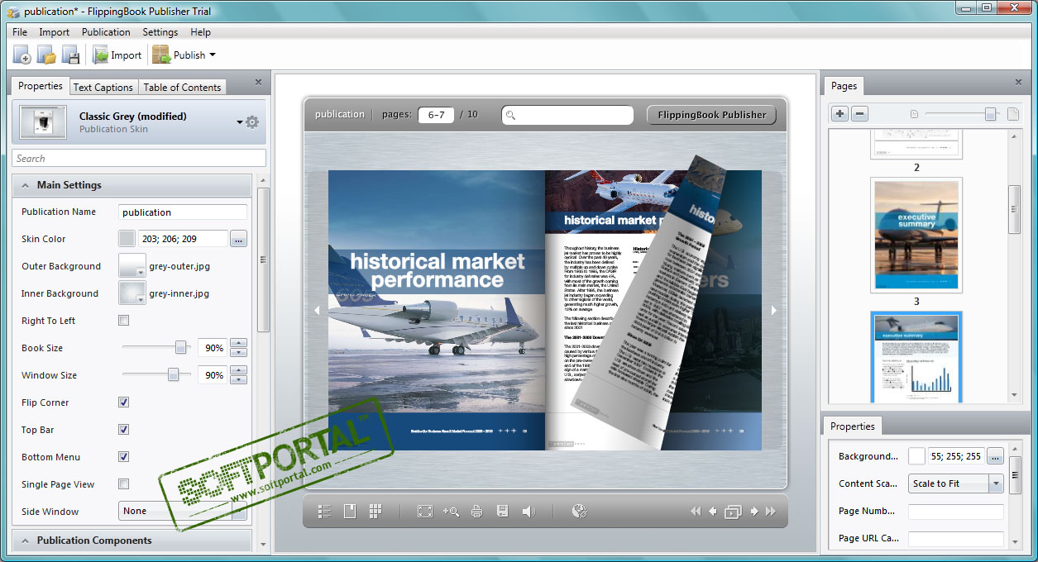Screen dimensions: 1038x562
Task: Create a new project with toolbar icon
Action: point(22,55)
